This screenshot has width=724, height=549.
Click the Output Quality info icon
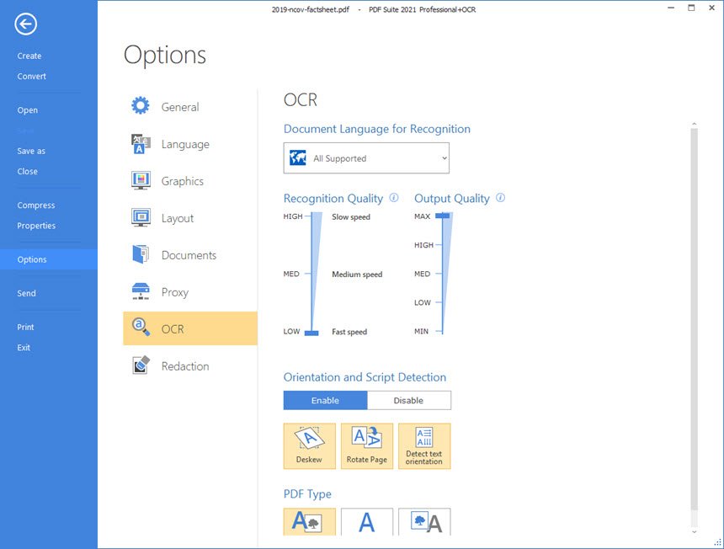tap(500, 198)
